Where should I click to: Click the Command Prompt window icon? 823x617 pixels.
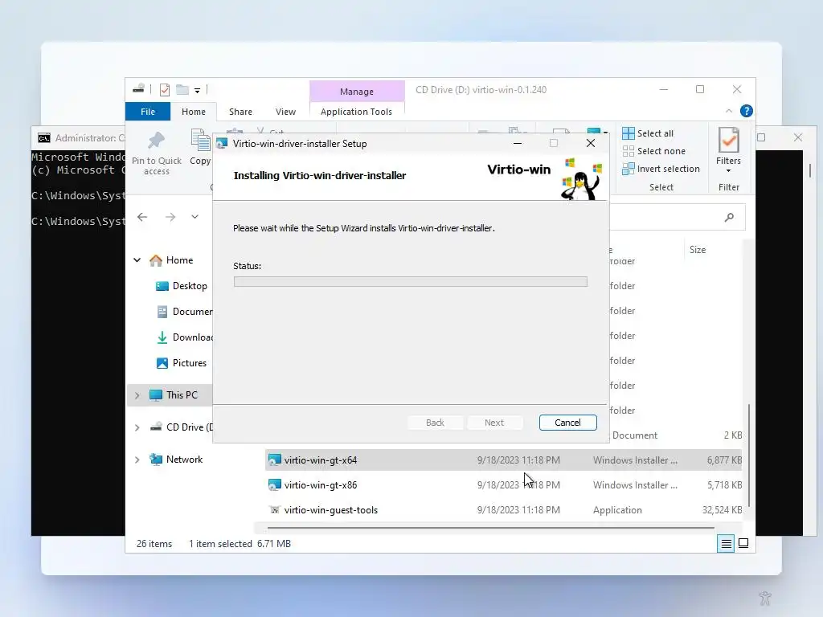tap(44, 138)
